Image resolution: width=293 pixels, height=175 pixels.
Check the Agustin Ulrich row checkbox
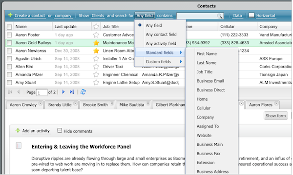tap(9, 59)
